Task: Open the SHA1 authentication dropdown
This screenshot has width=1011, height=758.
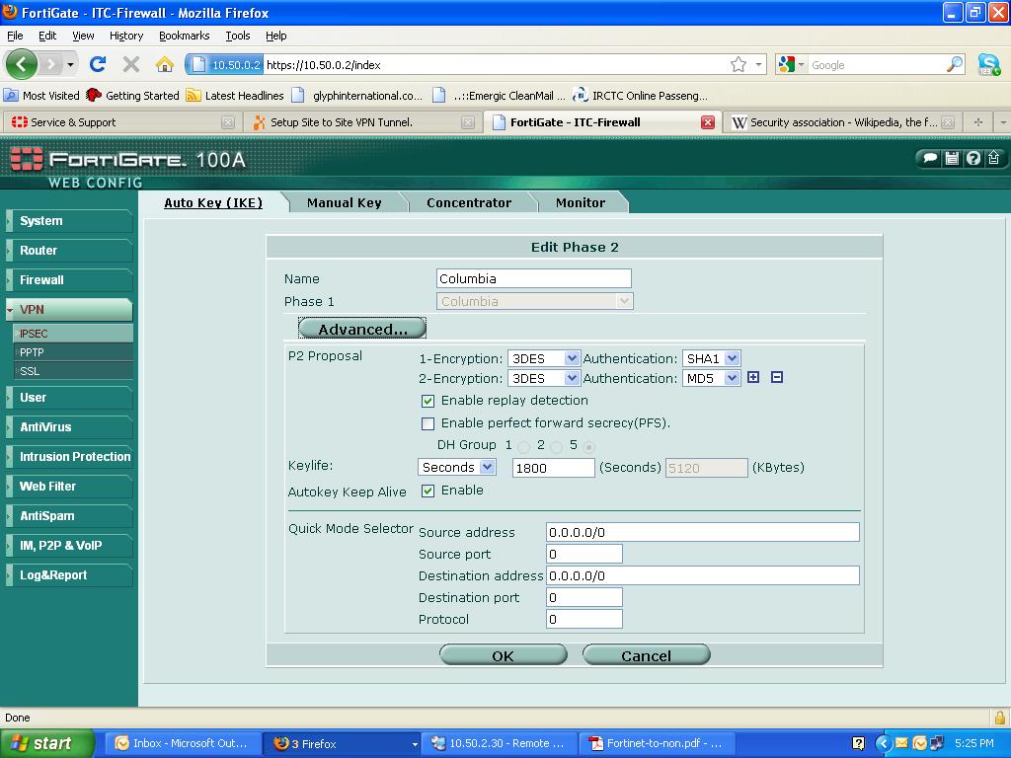Action: tap(711, 358)
